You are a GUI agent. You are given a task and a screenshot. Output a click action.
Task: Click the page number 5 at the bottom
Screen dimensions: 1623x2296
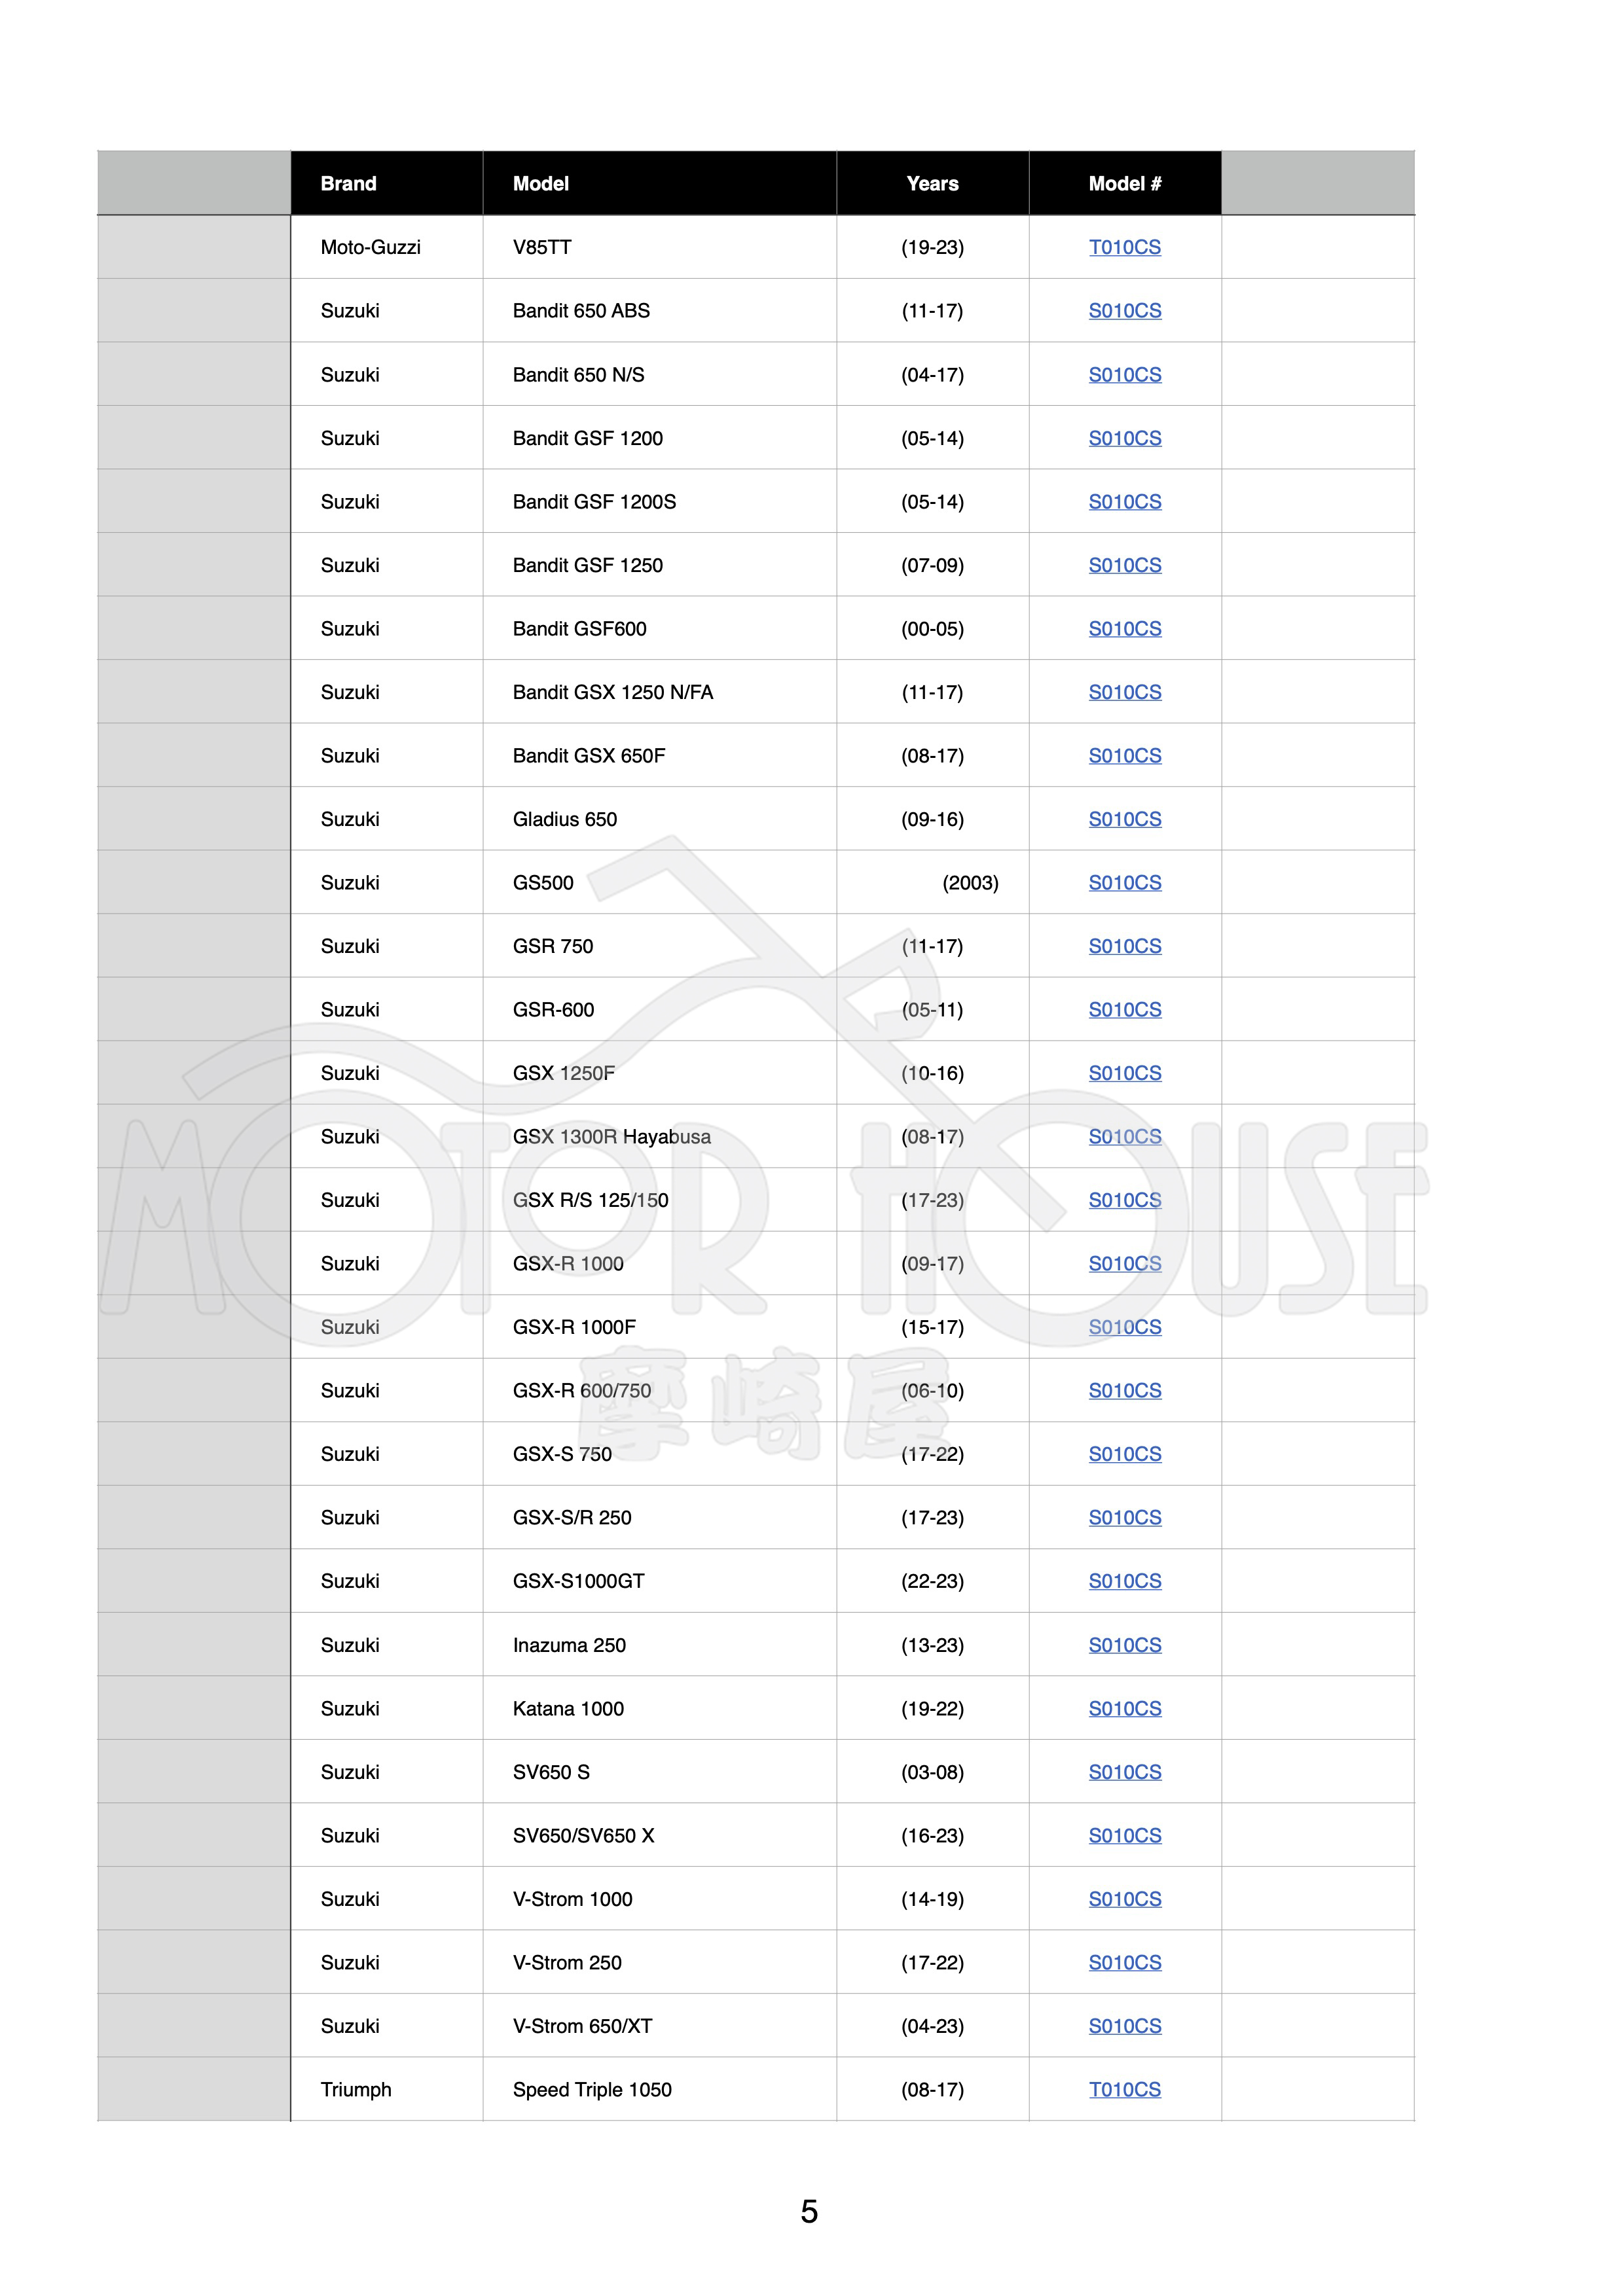pos(809,2211)
